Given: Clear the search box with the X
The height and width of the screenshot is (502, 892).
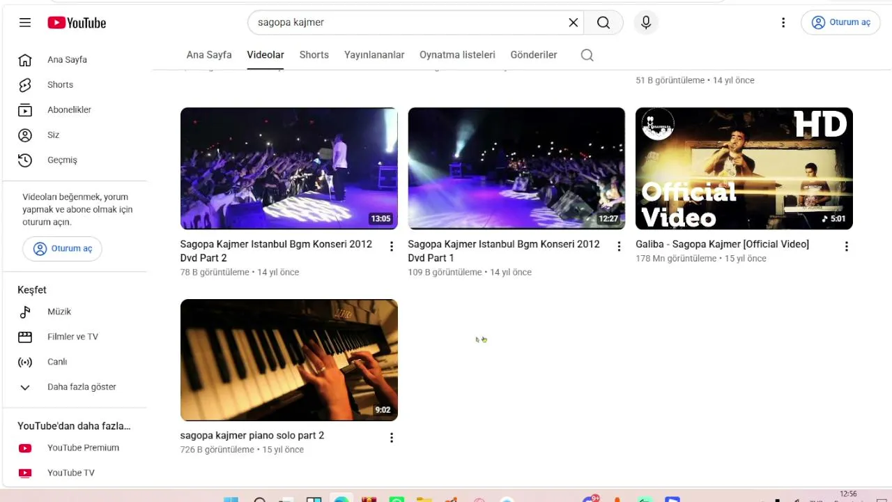Looking at the screenshot, I should [574, 22].
